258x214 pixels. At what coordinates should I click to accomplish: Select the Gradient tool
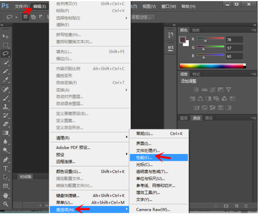[6, 133]
